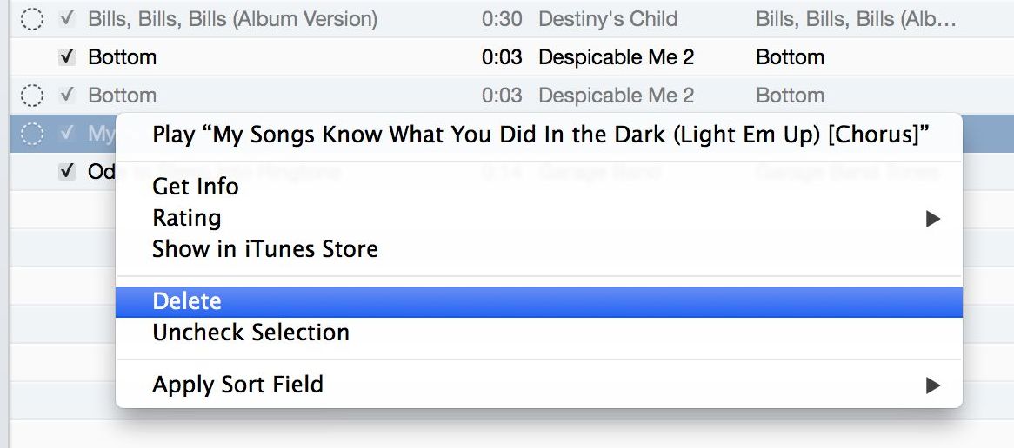This screenshot has height=448, width=1014.
Task: Click dotted circle icon beside greyed-out Bottom track
Action: pyautogui.click(x=32, y=95)
